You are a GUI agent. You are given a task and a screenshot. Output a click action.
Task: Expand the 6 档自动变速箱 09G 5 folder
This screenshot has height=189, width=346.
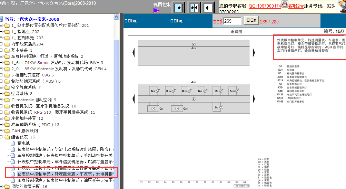pyautogui.click(x=1, y=75)
